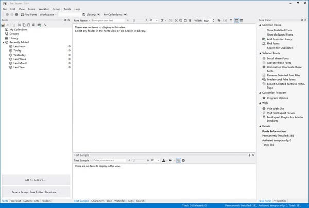Open the Fonts menu
Viewport: 309px width, 208px height.
[31, 9]
